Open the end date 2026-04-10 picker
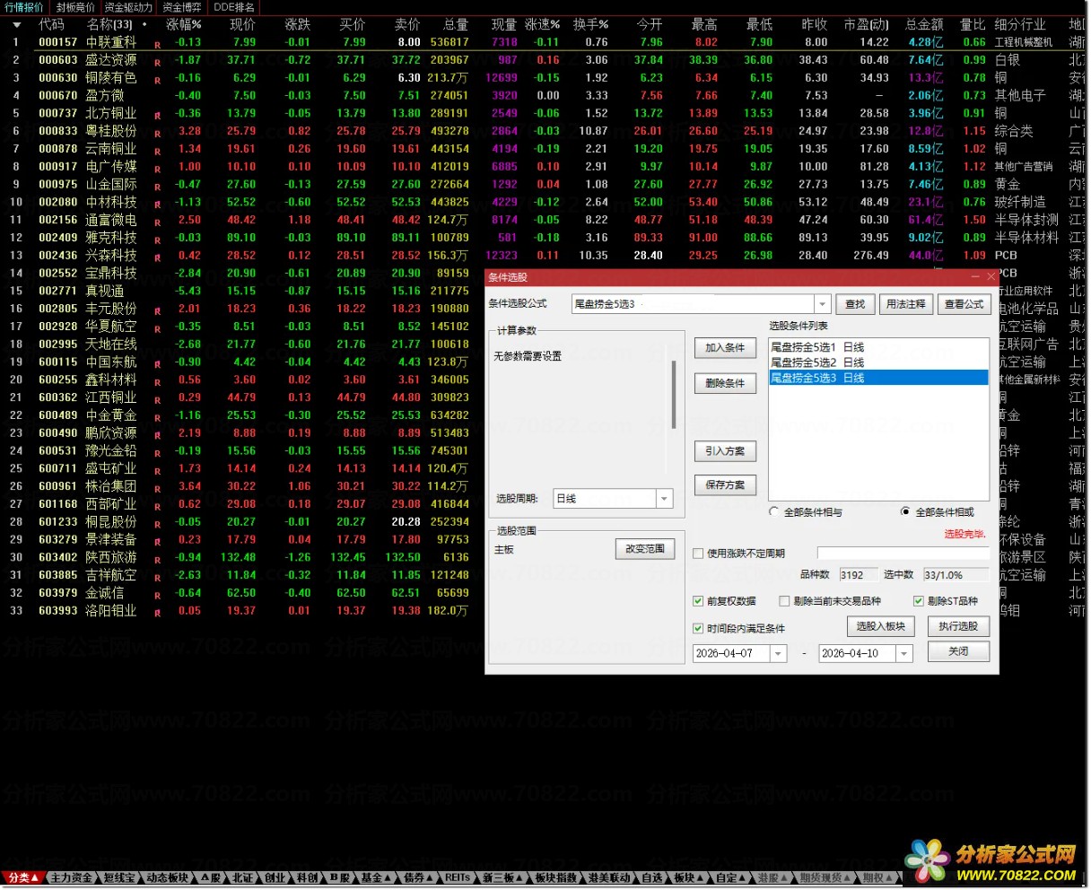This screenshot has width=1091, height=890. pyautogui.click(x=903, y=654)
